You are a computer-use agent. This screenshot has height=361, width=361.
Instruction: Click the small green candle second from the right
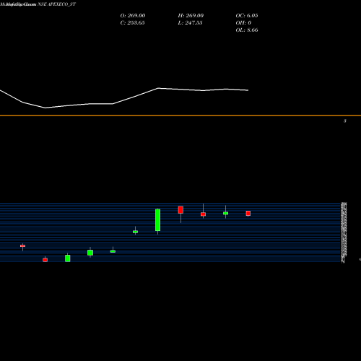pyautogui.click(x=225, y=213)
